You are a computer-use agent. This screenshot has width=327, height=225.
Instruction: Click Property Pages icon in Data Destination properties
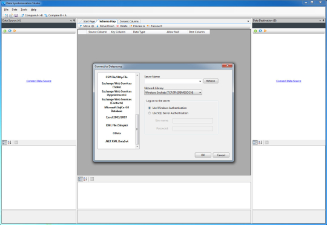pos(266,143)
